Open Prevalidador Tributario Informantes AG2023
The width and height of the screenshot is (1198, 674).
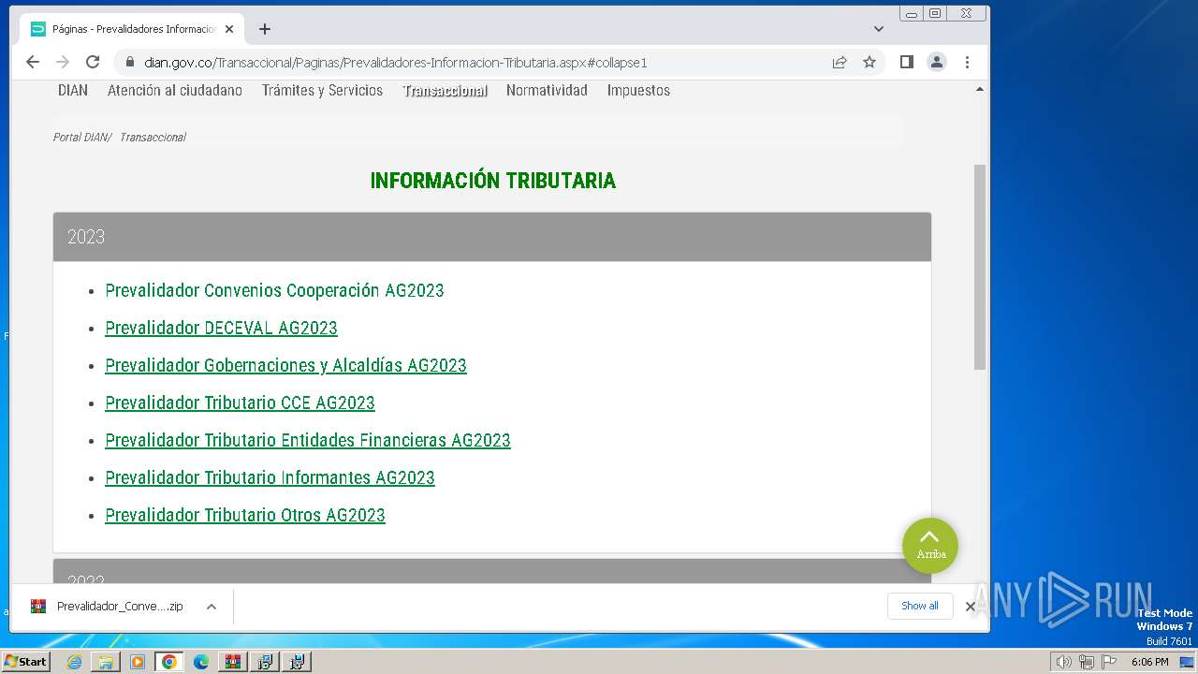point(270,477)
